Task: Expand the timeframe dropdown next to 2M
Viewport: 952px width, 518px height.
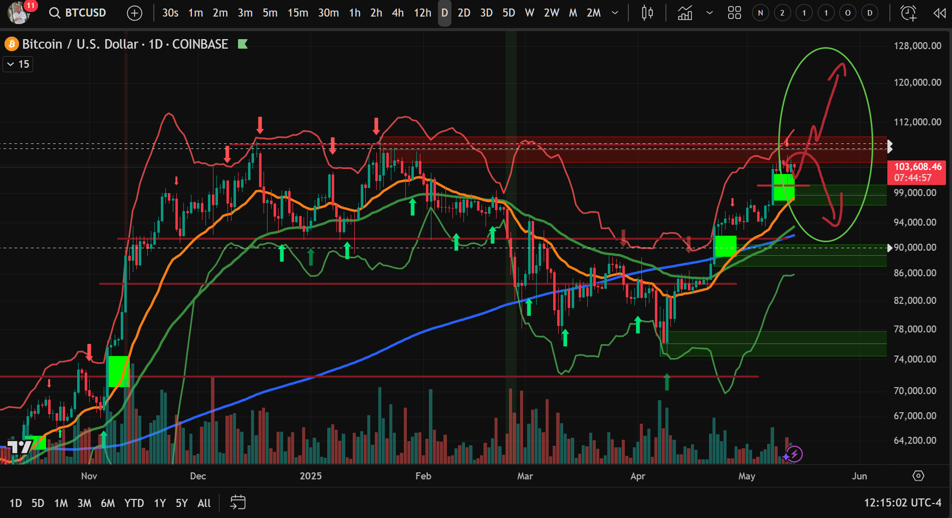Action: [615, 13]
